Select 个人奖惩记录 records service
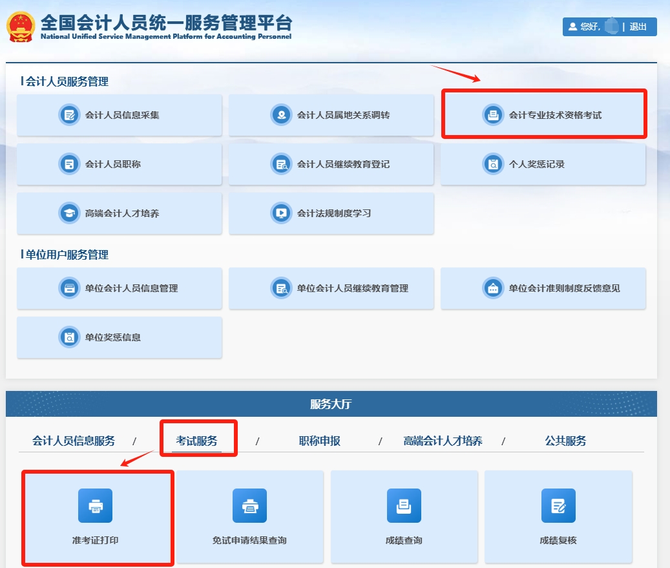670x568 pixels. pos(543,163)
